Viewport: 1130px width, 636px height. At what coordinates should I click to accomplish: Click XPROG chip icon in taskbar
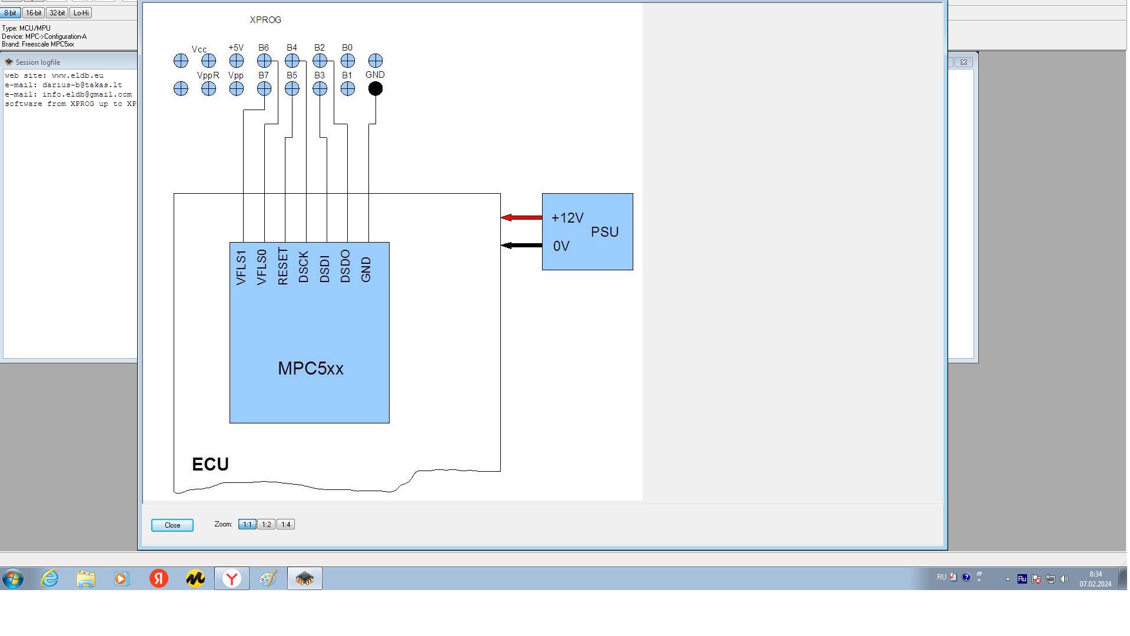[x=304, y=579]
